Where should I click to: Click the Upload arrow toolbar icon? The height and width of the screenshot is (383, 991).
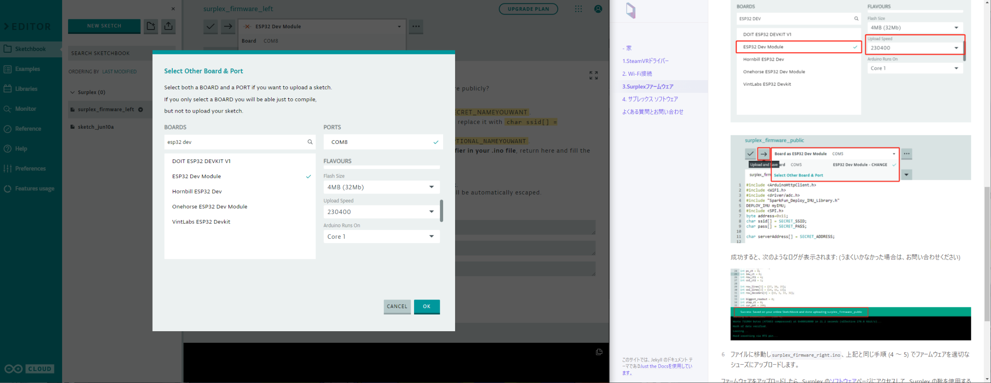pyautogui.click(x=228, y=27)
